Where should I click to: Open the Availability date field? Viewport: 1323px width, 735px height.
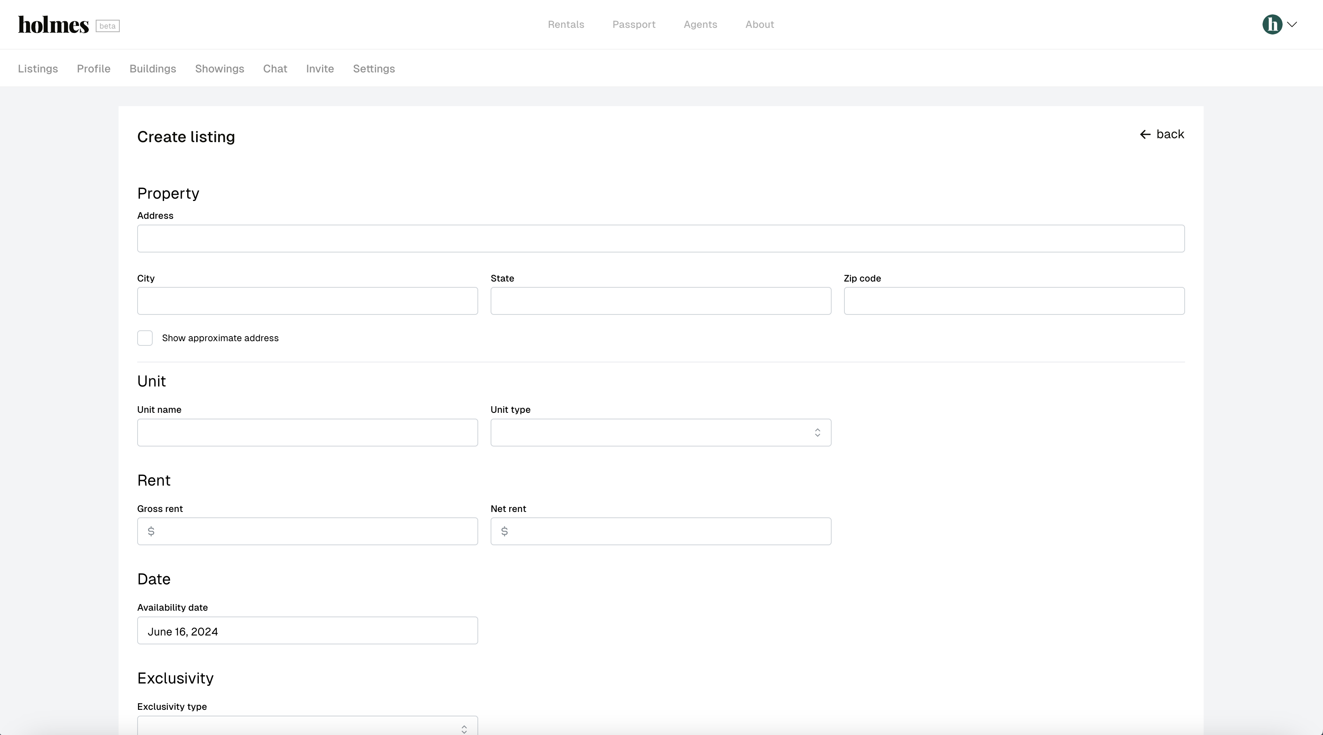point(307,630)
